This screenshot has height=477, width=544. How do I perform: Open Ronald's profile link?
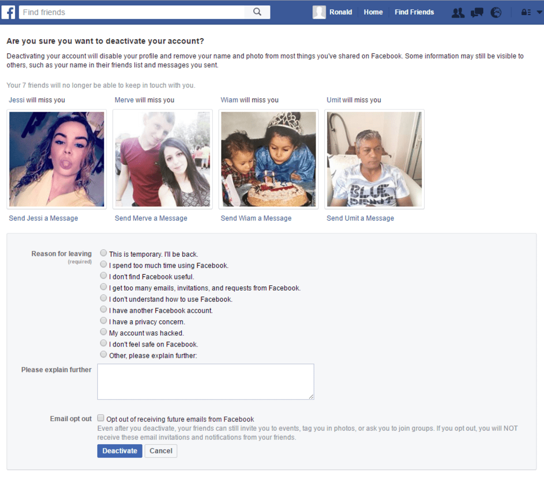coord(340,12)
